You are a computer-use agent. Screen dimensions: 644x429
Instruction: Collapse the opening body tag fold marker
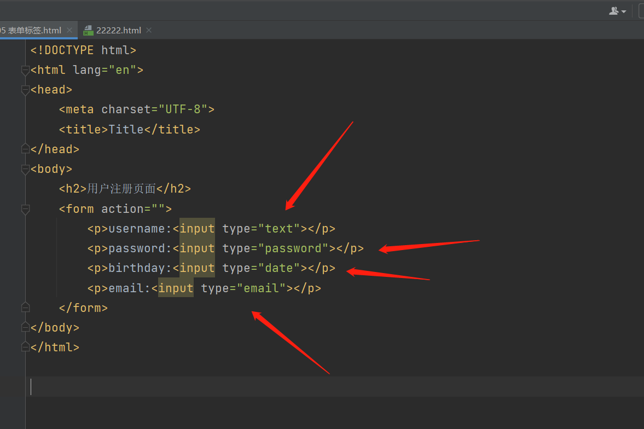point(26,169)
